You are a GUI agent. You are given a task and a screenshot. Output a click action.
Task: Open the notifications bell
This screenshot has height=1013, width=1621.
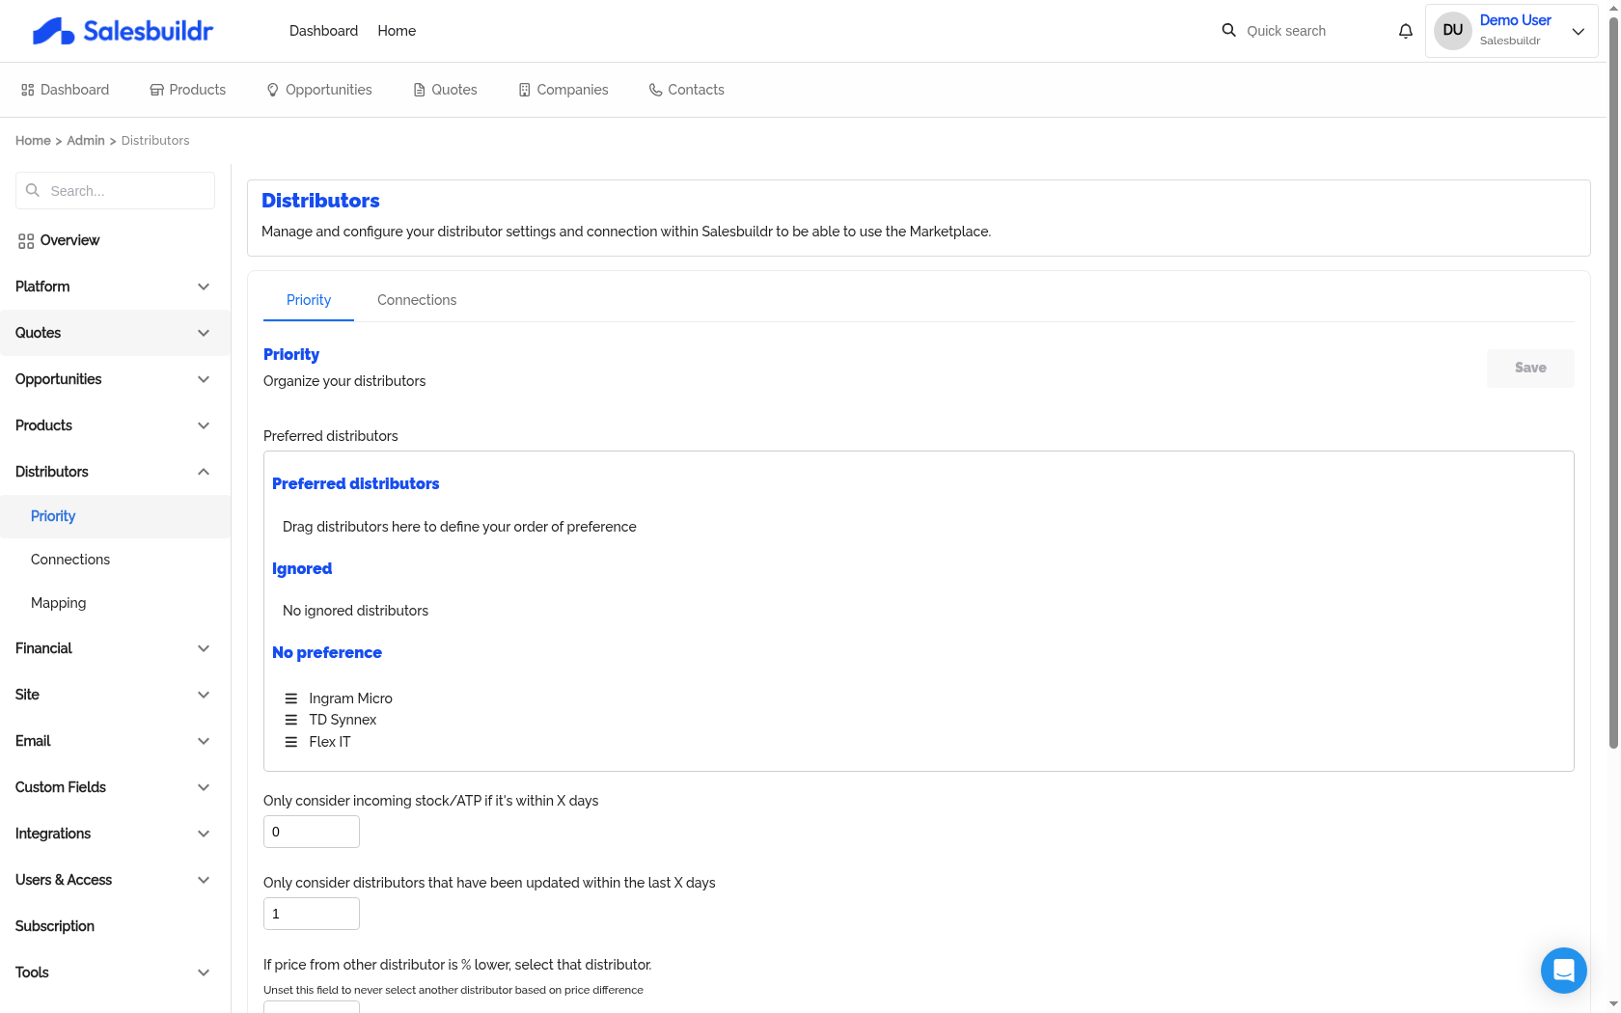point(1406,31)
